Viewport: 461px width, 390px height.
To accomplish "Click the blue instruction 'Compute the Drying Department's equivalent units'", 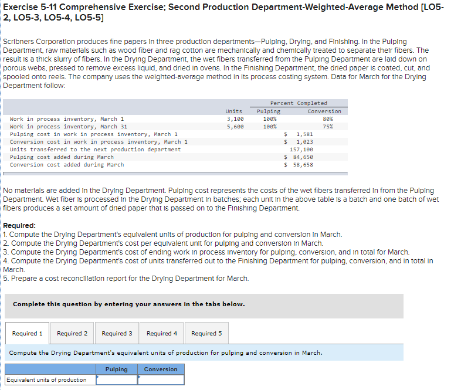I will point(204,352).
